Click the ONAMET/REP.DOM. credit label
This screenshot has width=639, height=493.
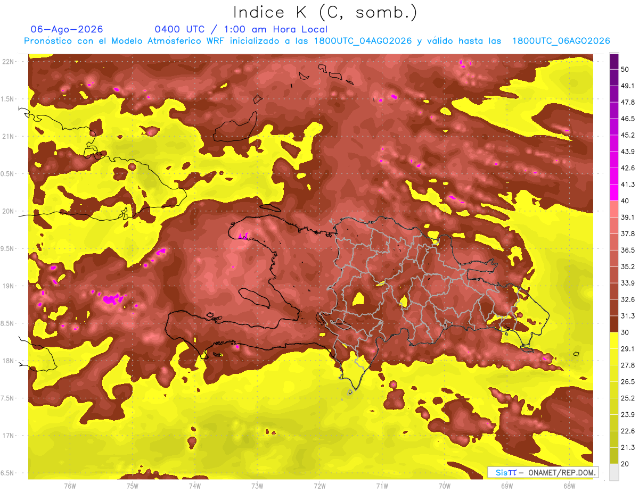point(561,472)
